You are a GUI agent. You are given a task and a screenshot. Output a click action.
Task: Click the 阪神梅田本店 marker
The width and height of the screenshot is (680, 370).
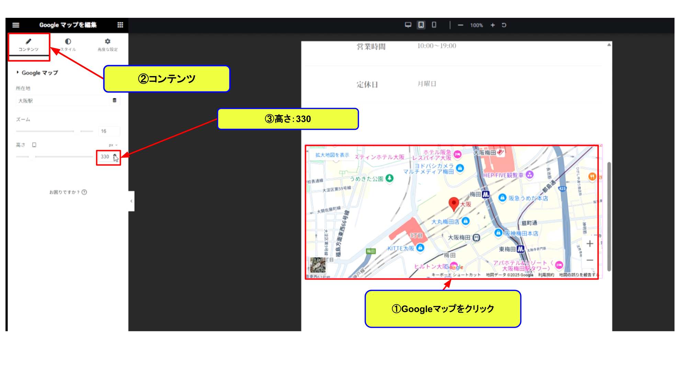coord(498,233)
